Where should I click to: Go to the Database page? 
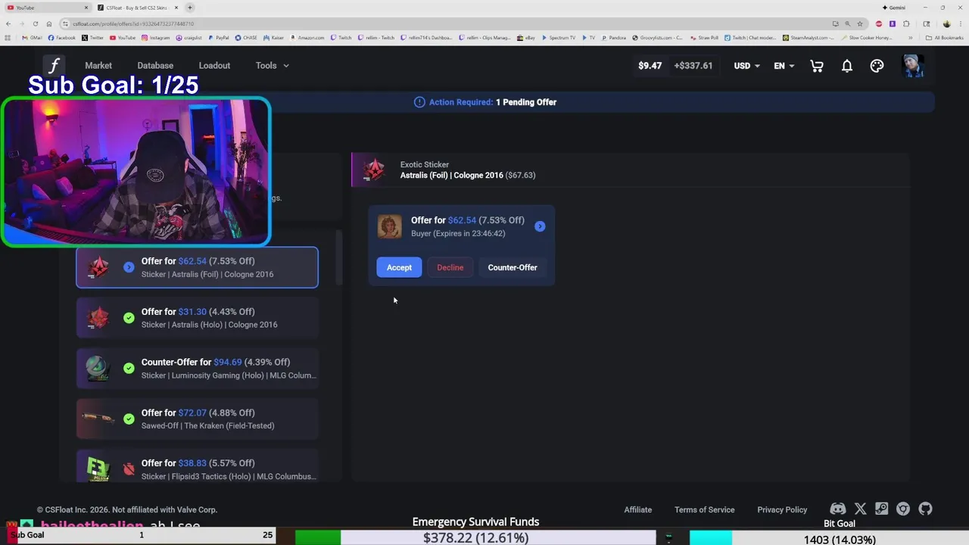[x=155, y=66]
